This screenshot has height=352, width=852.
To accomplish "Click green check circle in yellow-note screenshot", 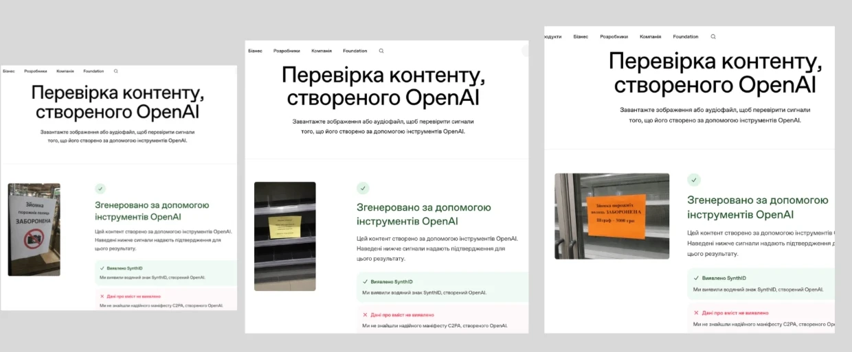I will tap(363, 188).
